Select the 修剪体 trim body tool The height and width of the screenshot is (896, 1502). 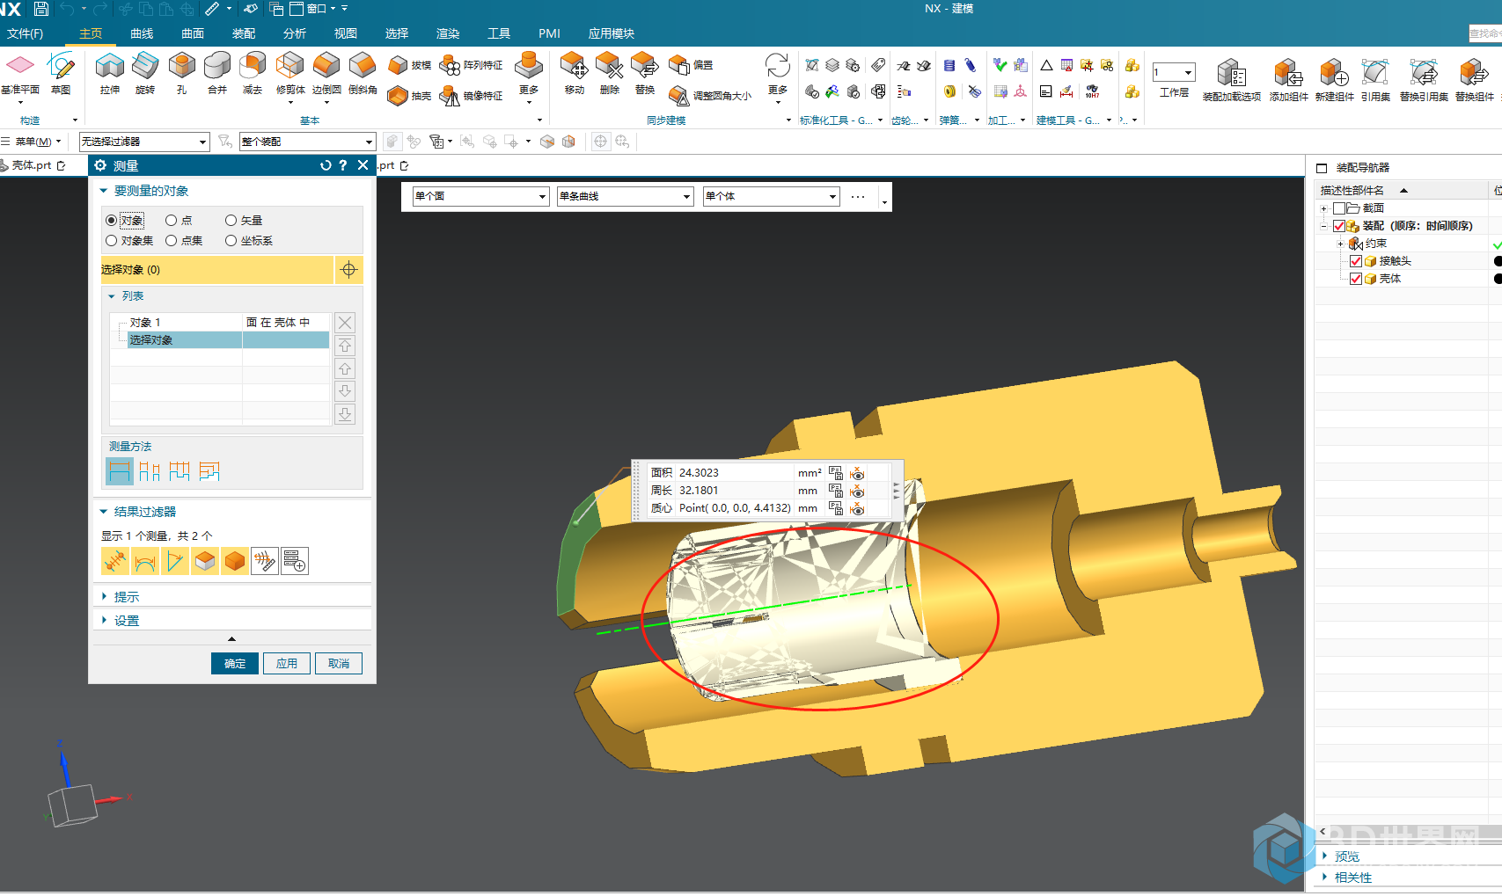point(290,74)
